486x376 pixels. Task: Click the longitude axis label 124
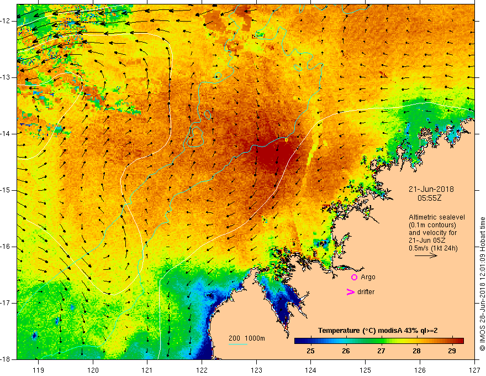coord(311,370)
